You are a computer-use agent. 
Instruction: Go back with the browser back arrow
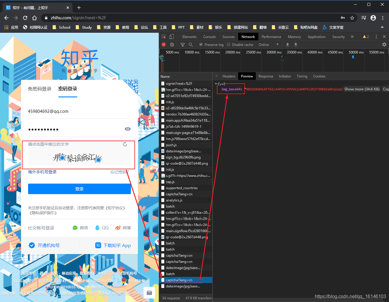(x=6, y=18)
